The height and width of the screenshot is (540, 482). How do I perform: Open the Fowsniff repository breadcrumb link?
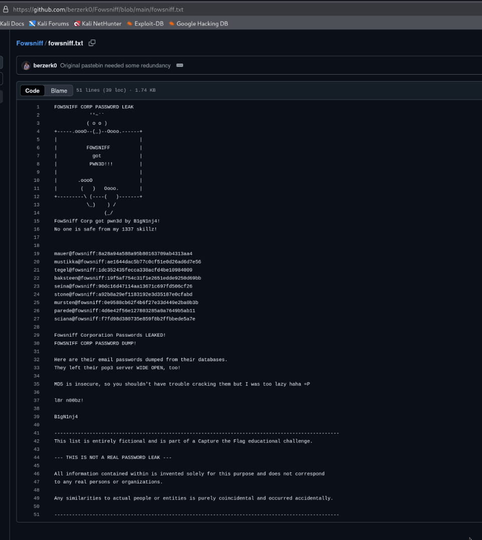click(x=30, y=43)
